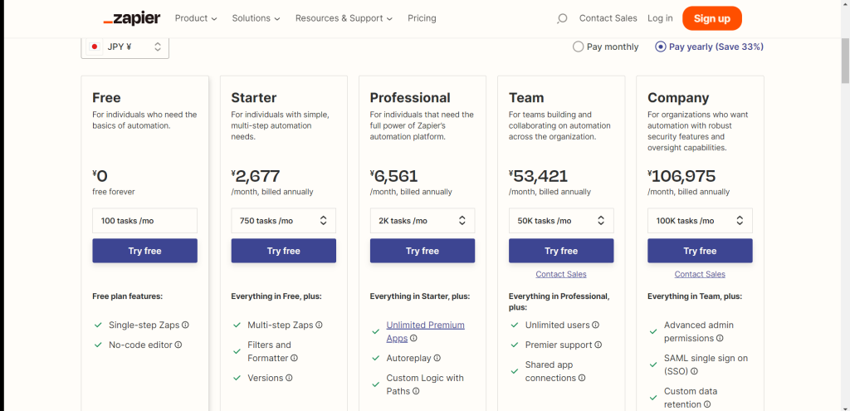The height and width of the screenshot is (411, 850).
Task: Change Team 50K tasks /mo selection
Action: point(560,221)
